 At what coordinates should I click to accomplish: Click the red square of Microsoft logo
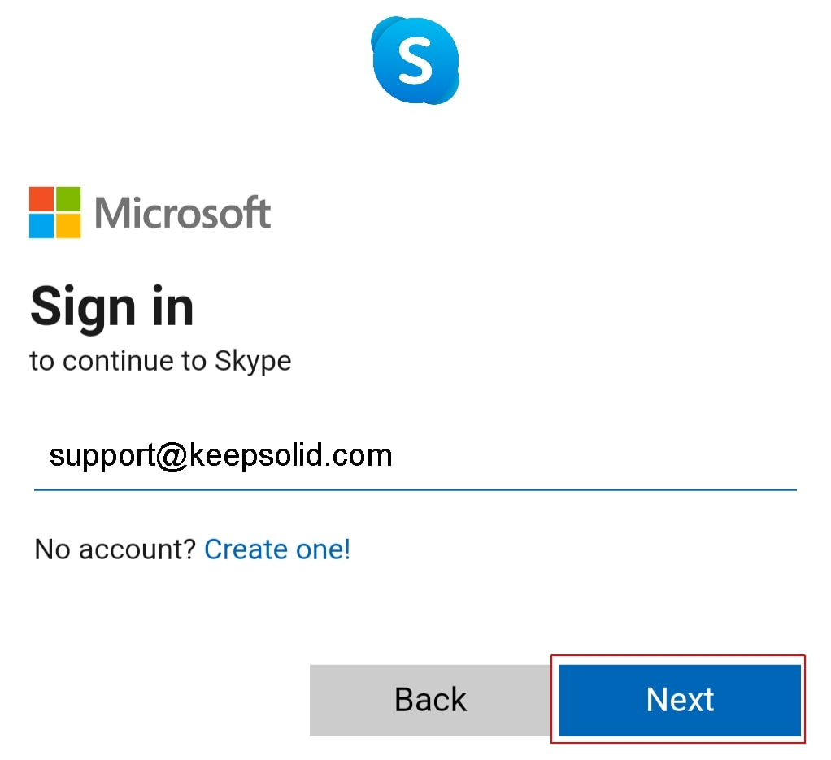41,199
